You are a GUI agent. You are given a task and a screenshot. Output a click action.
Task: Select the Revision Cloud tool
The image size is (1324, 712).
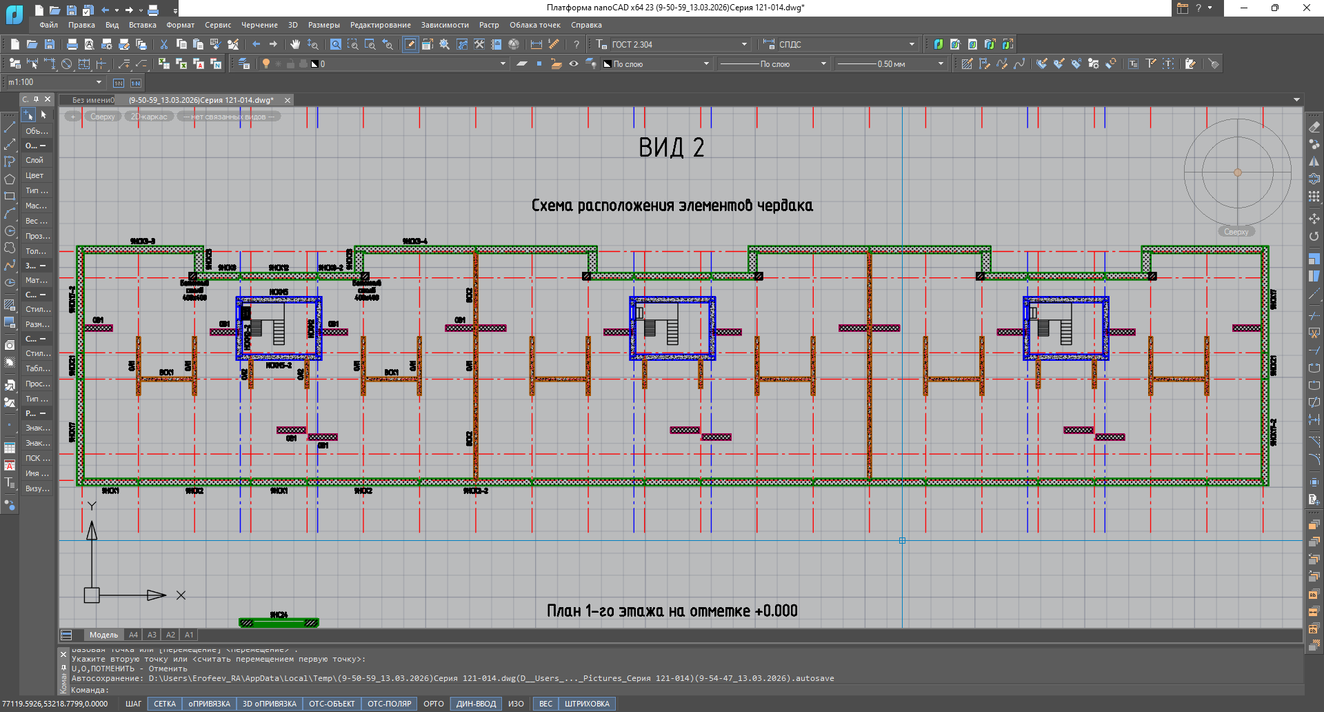10,248
